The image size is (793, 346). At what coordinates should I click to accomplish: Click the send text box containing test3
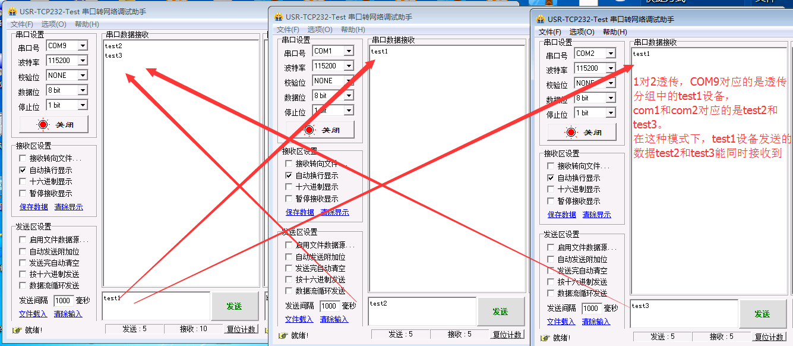click(x=684, y=314)
